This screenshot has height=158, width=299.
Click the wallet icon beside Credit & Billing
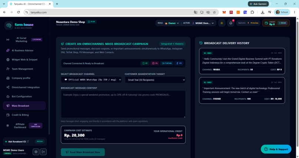(8, 115)
